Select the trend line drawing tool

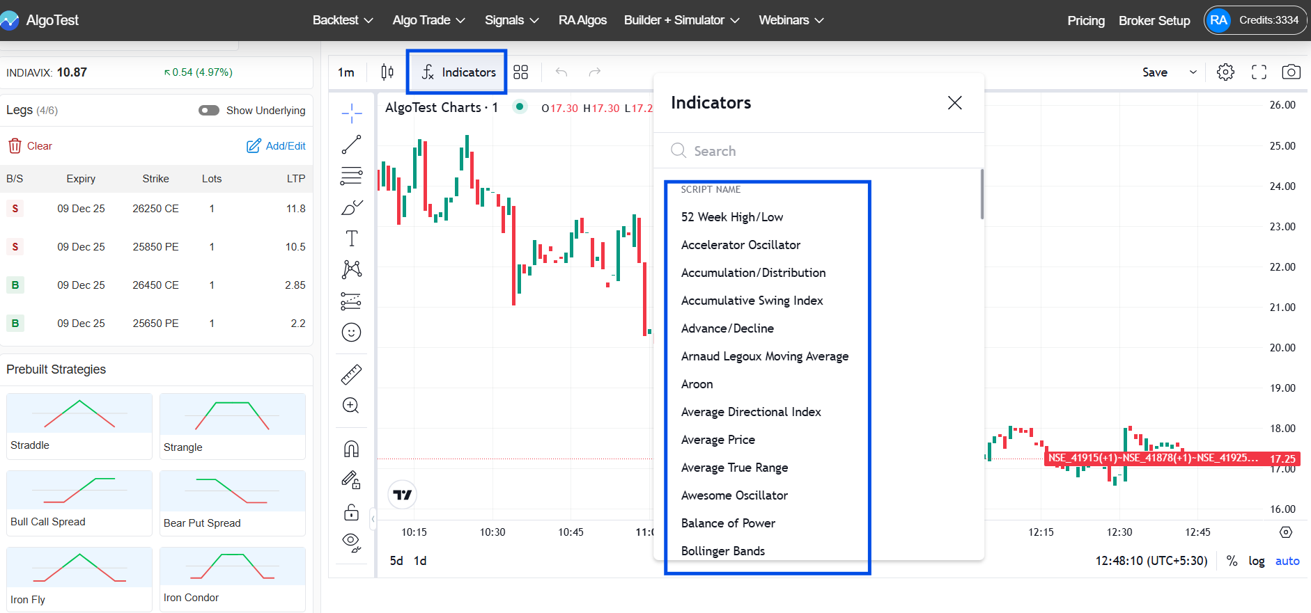point(351,145)
